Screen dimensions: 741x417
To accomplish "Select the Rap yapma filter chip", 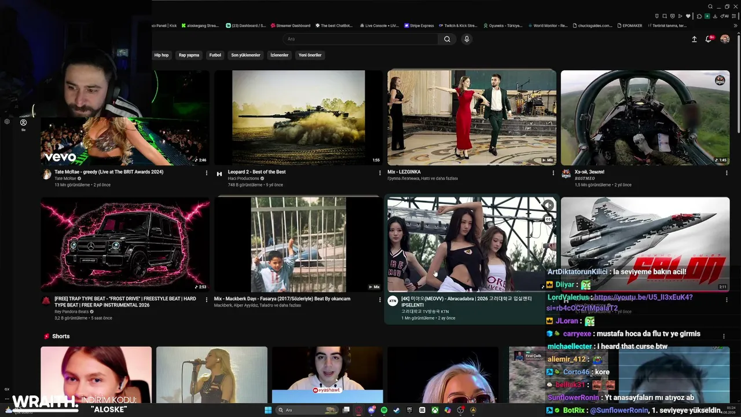I will coord(189,55).
